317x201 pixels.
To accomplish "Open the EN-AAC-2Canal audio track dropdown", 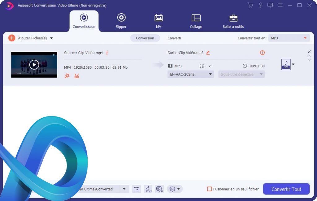I will (x=190, y=74).
